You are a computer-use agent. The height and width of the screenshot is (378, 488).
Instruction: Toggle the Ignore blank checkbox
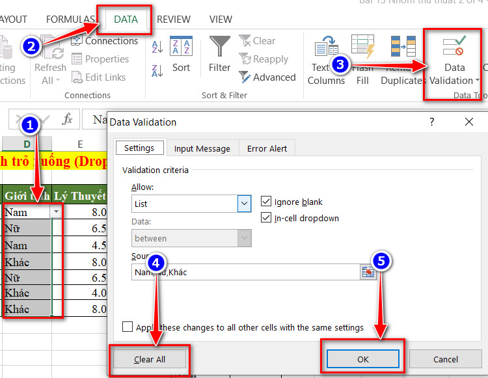click(x=266, y=201)
